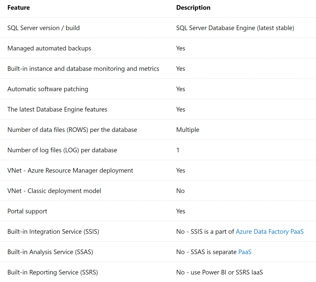Click the Multiple value cell

[x=188, y=130]
